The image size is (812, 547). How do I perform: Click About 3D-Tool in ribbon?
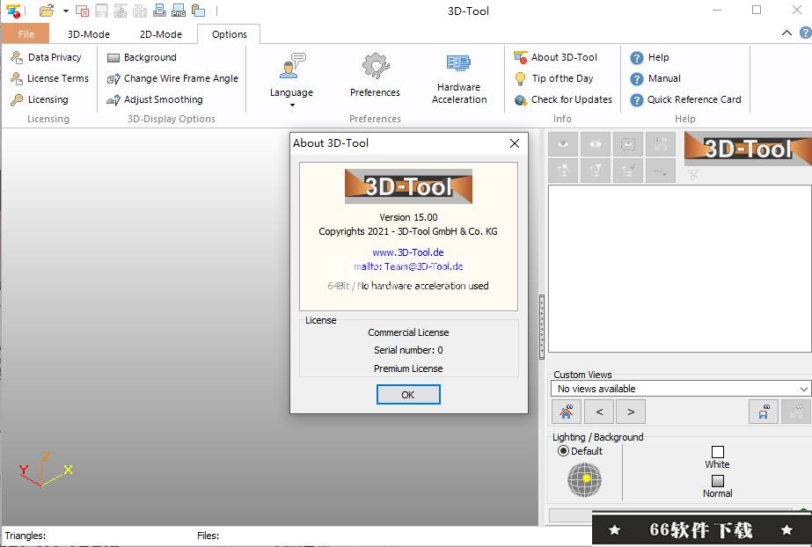point(556,57)
